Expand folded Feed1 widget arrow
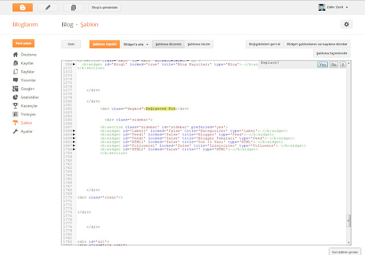The image size is (365, 255). (74, 134)
